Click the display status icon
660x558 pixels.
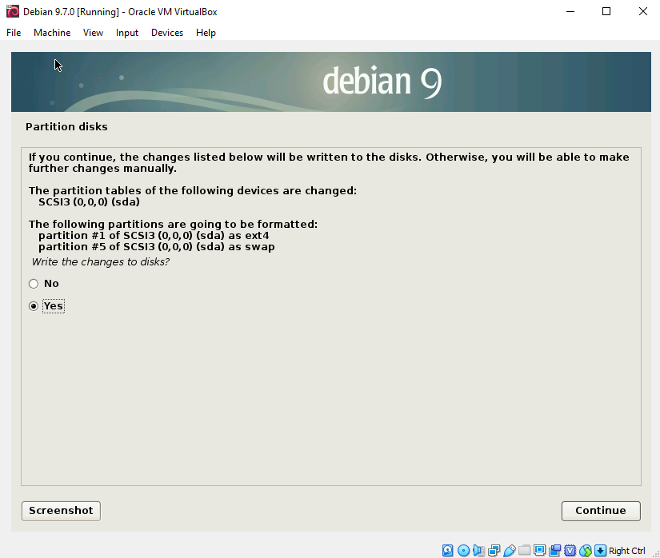540,551
